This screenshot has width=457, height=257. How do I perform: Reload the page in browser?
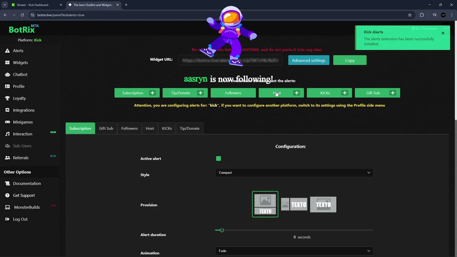[22, 15]
